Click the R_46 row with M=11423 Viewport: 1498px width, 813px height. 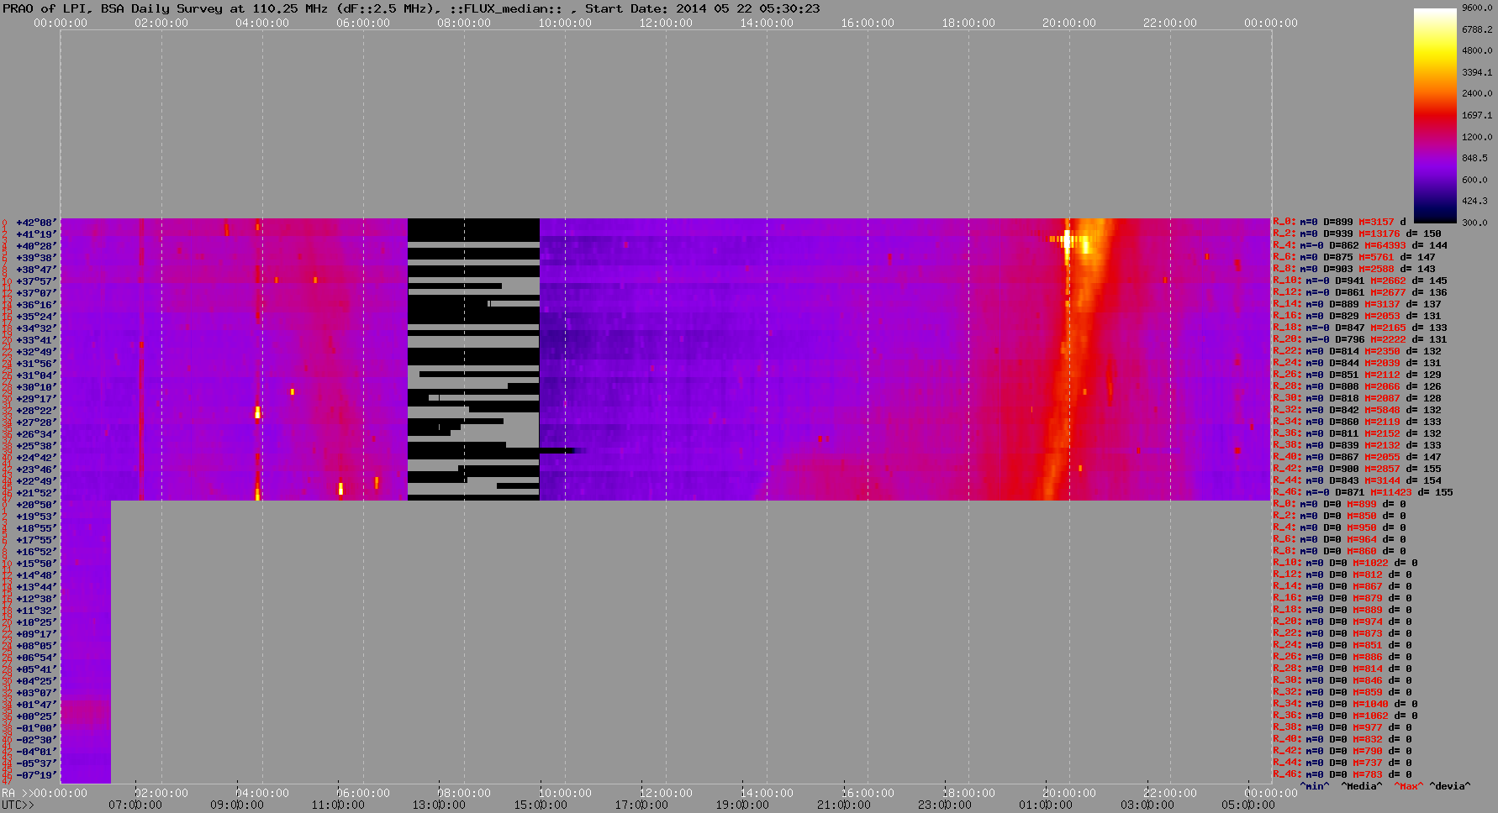pos(1363,493)
